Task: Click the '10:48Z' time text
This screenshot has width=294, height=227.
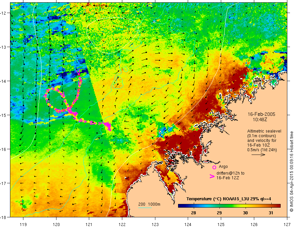Action: tap(260, 119)
